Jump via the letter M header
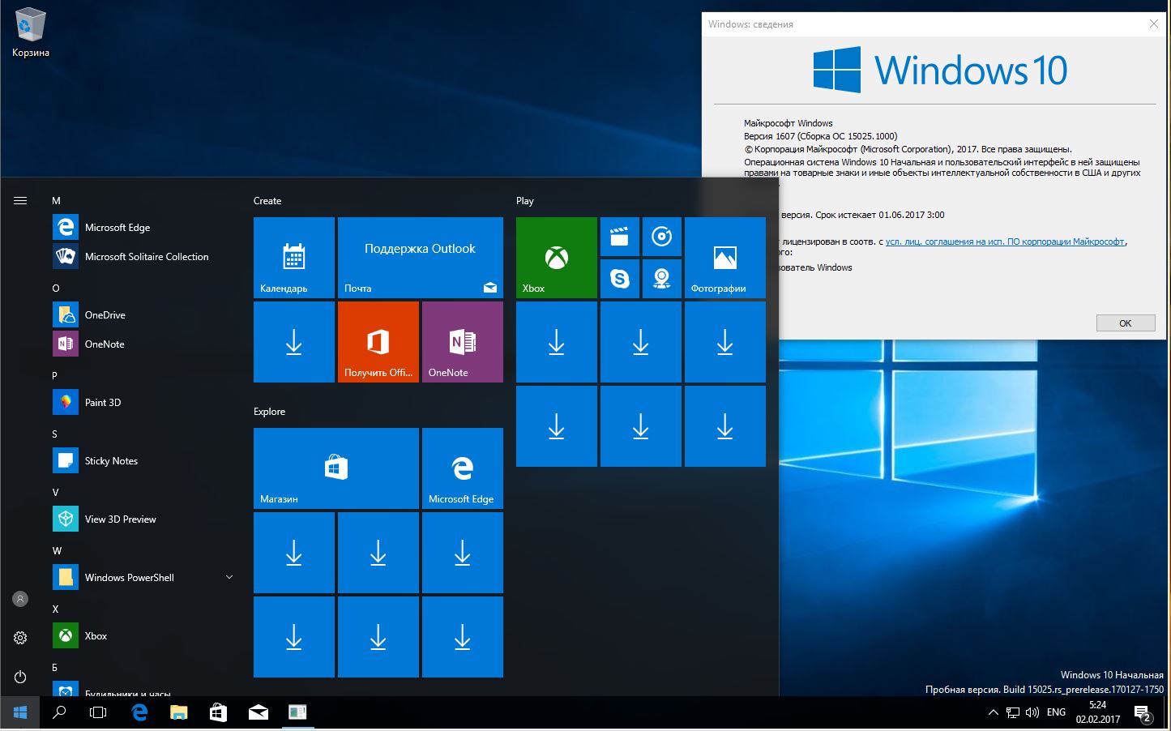The width and height of the screenshot is (1171, 731). [x=56, y=201]
